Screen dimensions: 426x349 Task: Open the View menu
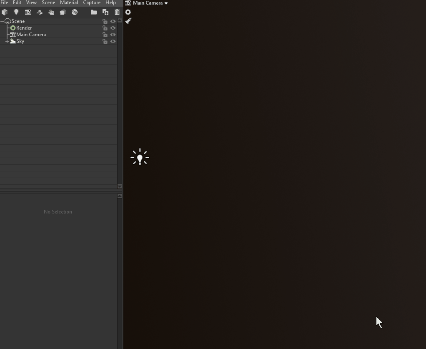coord(31,3)
